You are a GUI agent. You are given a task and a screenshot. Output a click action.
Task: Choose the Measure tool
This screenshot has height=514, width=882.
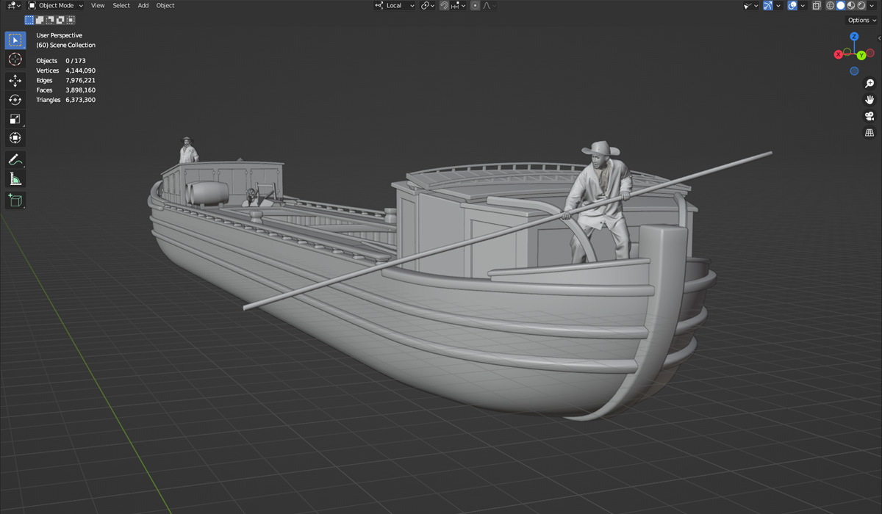(15, 178)
